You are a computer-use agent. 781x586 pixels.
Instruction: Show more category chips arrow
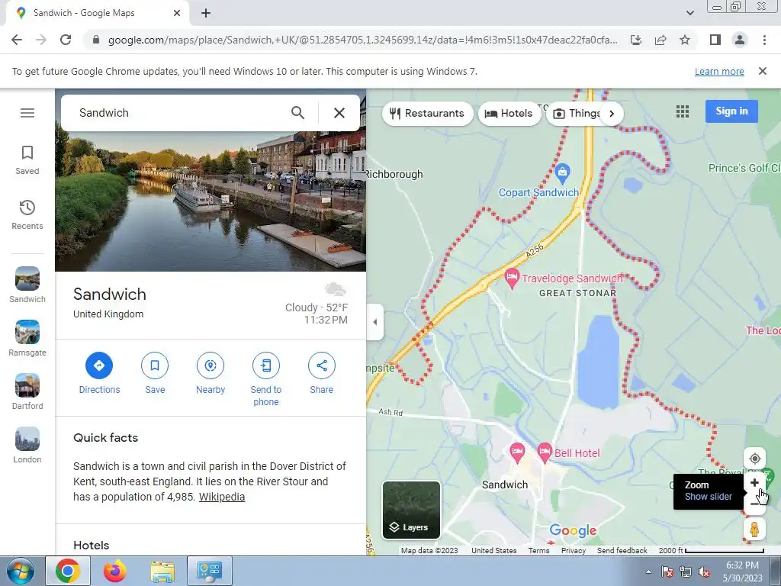[x=612, y=114]
